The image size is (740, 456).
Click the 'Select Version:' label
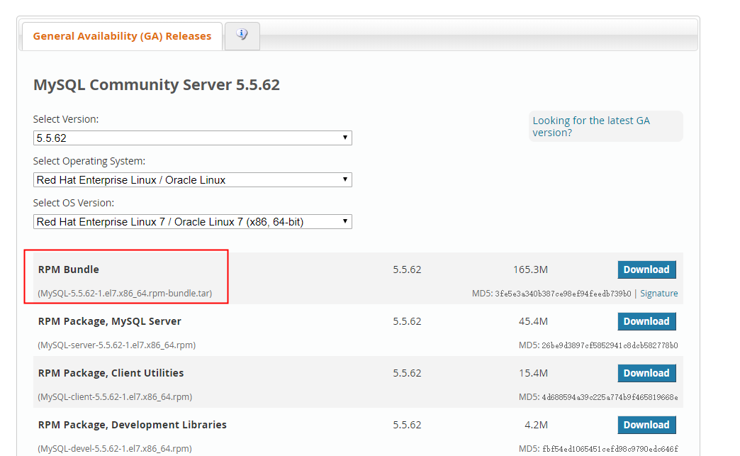click(x=66, y=119)
